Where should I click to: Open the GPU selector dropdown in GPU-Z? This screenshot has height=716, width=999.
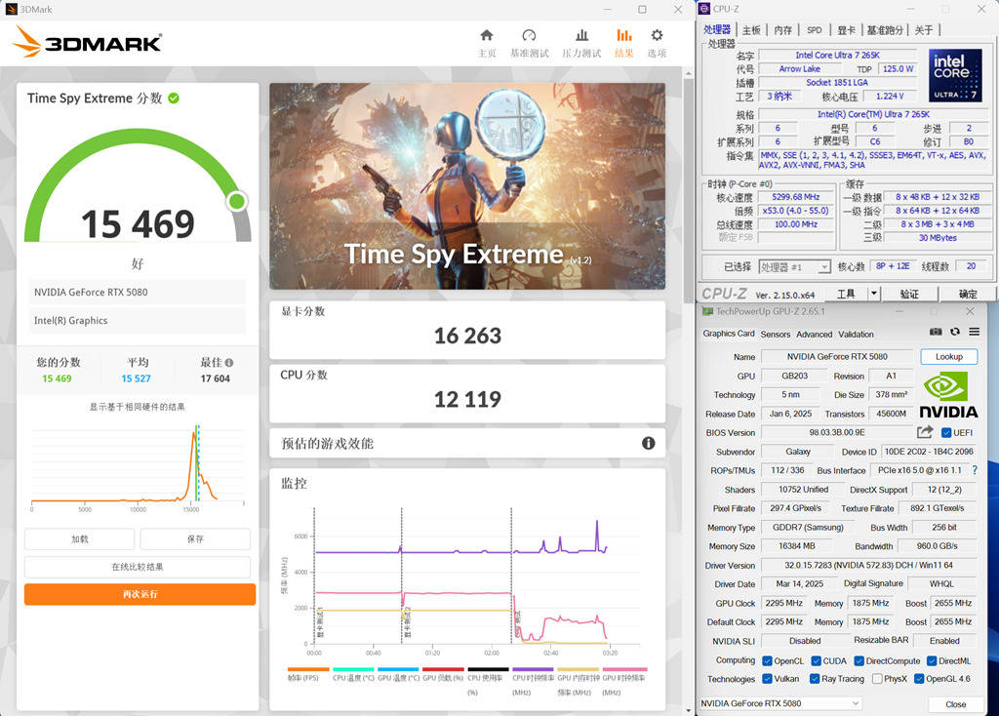click(780, 703)
